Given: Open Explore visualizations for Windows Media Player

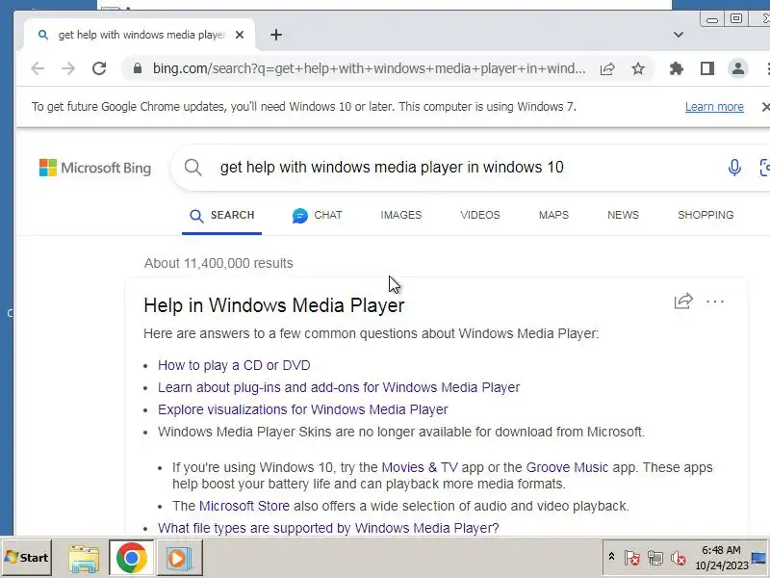Looking at the screenshot, I should [x=302, y=410].
